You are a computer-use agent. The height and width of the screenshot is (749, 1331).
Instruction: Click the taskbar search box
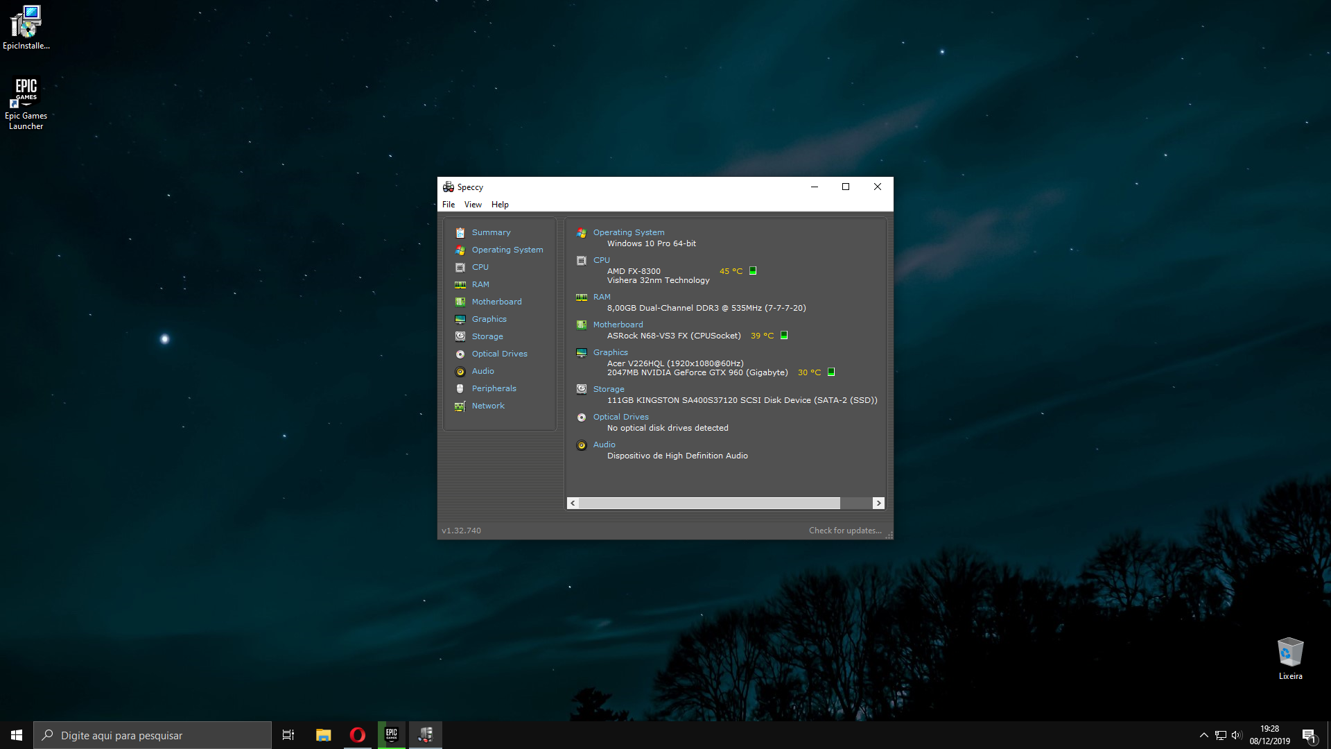click(153, 735)
